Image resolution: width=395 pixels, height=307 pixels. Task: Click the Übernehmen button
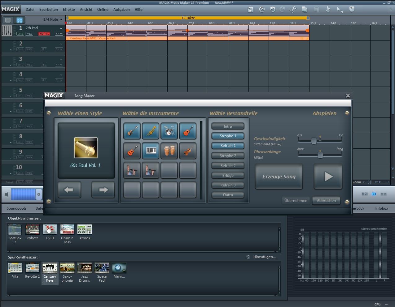click(295, 200)
